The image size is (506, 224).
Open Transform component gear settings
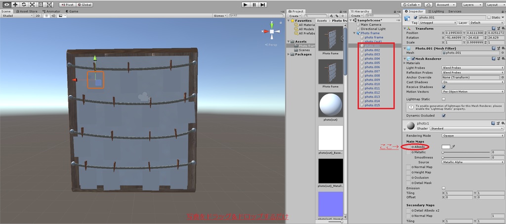coord(503,28)
